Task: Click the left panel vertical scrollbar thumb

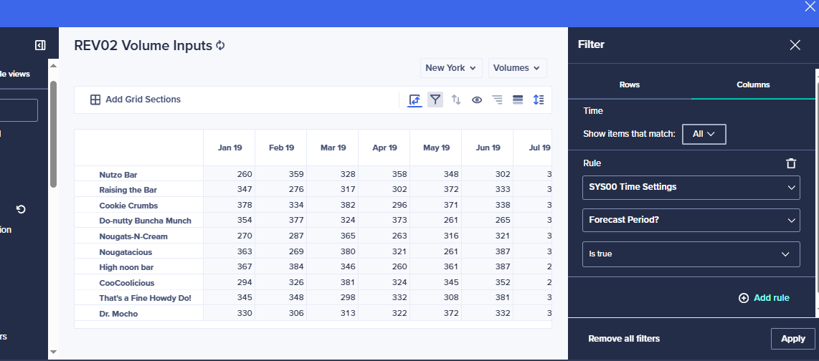Action: [53, 134]
